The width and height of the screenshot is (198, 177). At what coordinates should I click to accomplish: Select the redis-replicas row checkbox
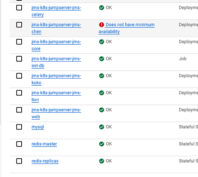(x=19, y=161)
